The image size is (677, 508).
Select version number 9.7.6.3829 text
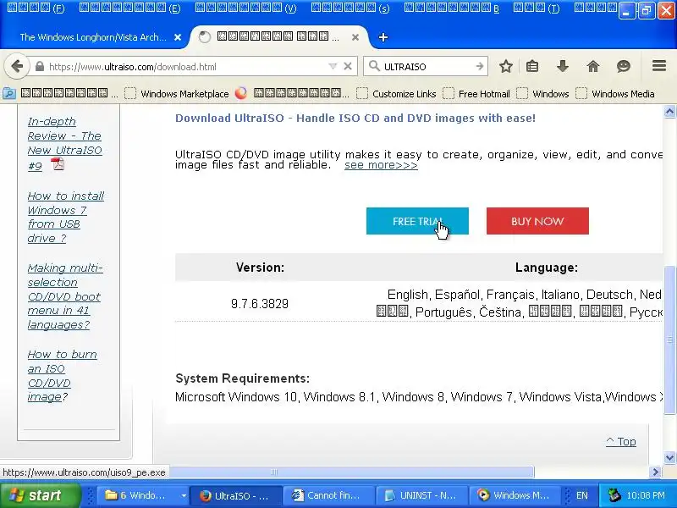(260, 304)
